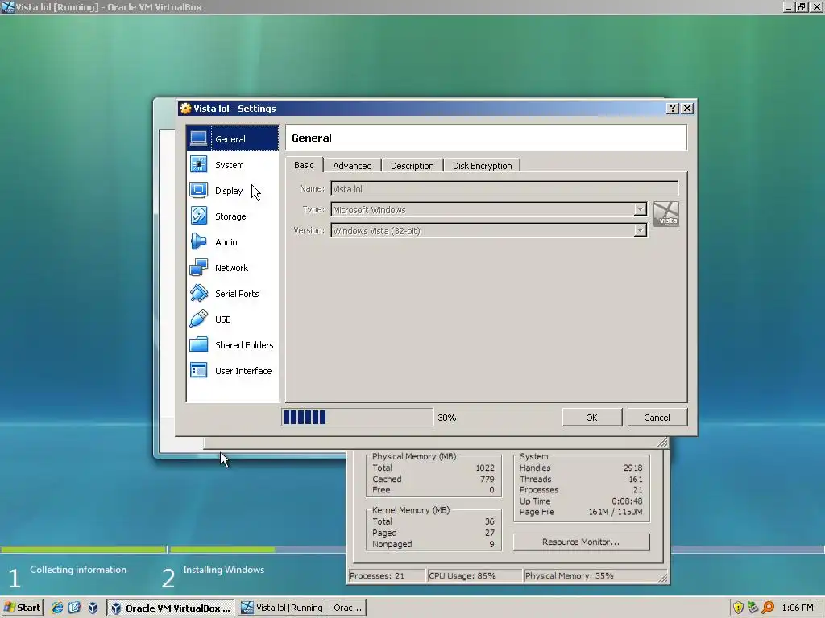Expand the Version dropdown arrow
825x618 pixels.
tap(640, 230)
